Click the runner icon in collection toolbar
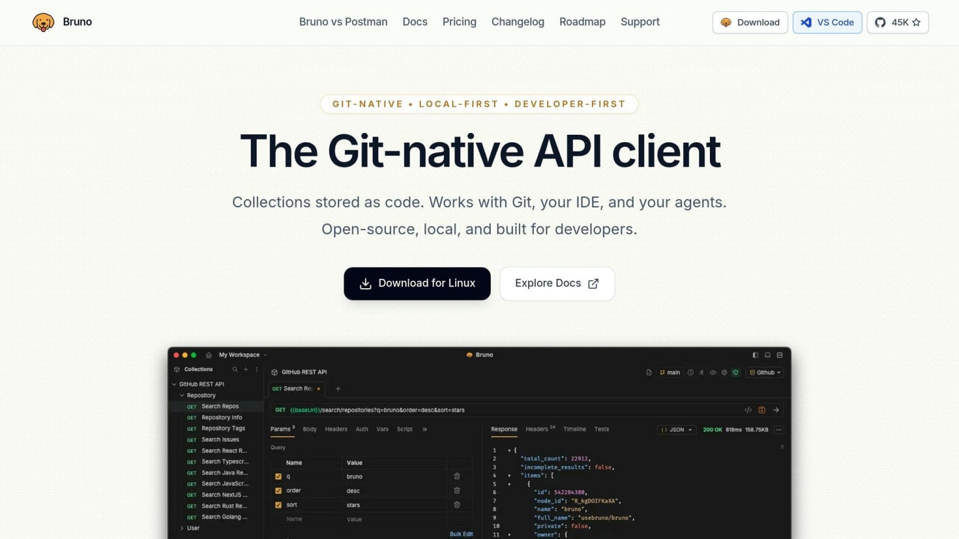Viewport: 959px width, 539px height. (x=702, y=372)
